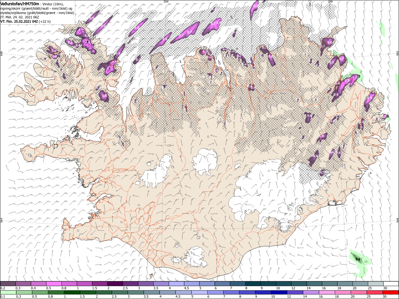Pick the light gray snow swatch labeled 25
Viewport: 399px width, 299px height.
tap(376, 284)
